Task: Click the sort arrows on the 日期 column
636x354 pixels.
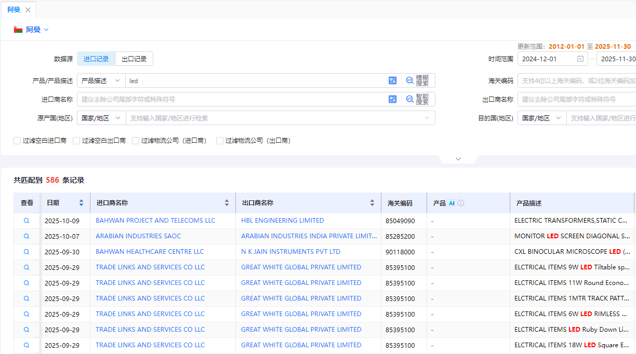Action: point(81,203)
